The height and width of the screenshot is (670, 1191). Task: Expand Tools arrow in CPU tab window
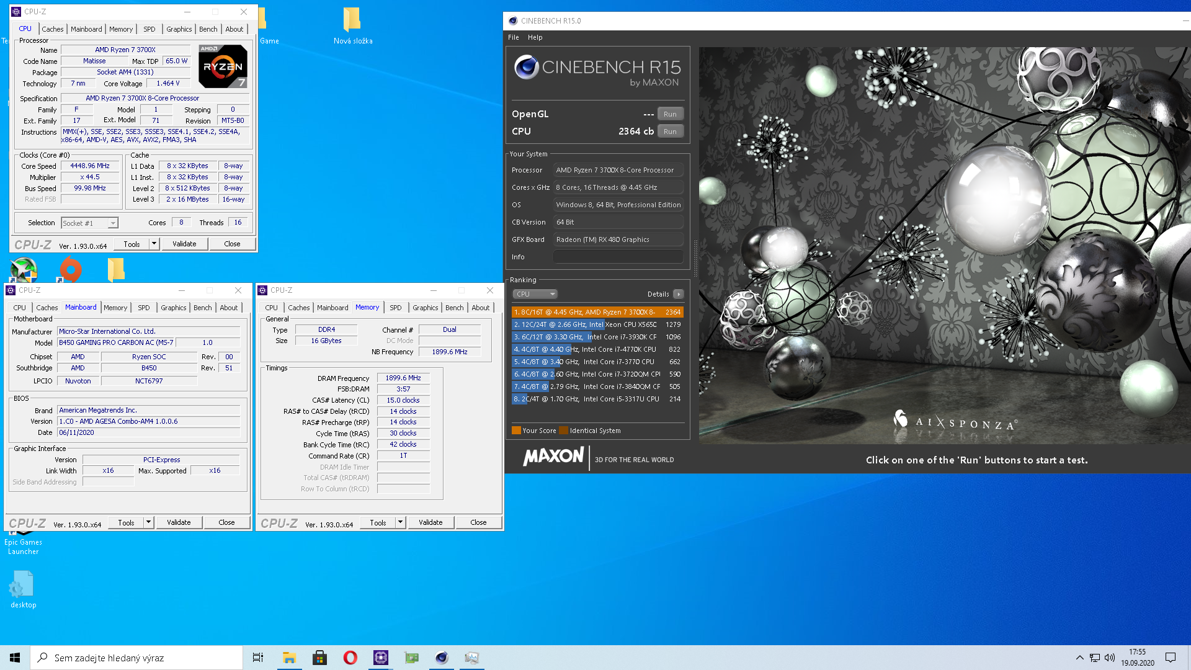coord(154,244)
